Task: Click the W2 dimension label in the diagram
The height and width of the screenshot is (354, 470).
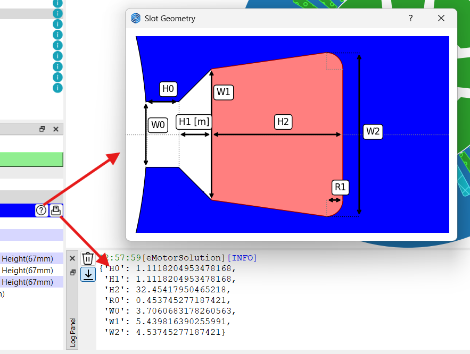Action: 373,131
